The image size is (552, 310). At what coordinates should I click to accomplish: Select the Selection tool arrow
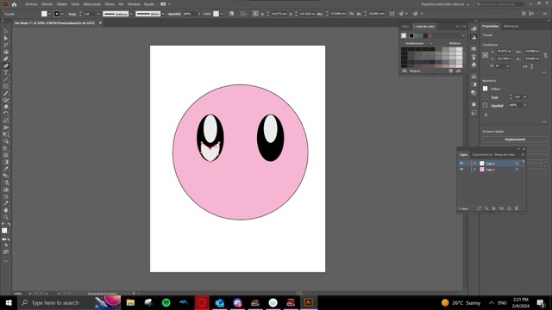pyautogui.click(x=6, y=32)
